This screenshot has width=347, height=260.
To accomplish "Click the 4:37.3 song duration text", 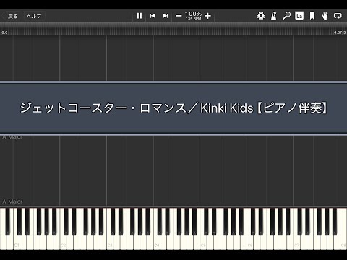I will (x=340, y=32).
